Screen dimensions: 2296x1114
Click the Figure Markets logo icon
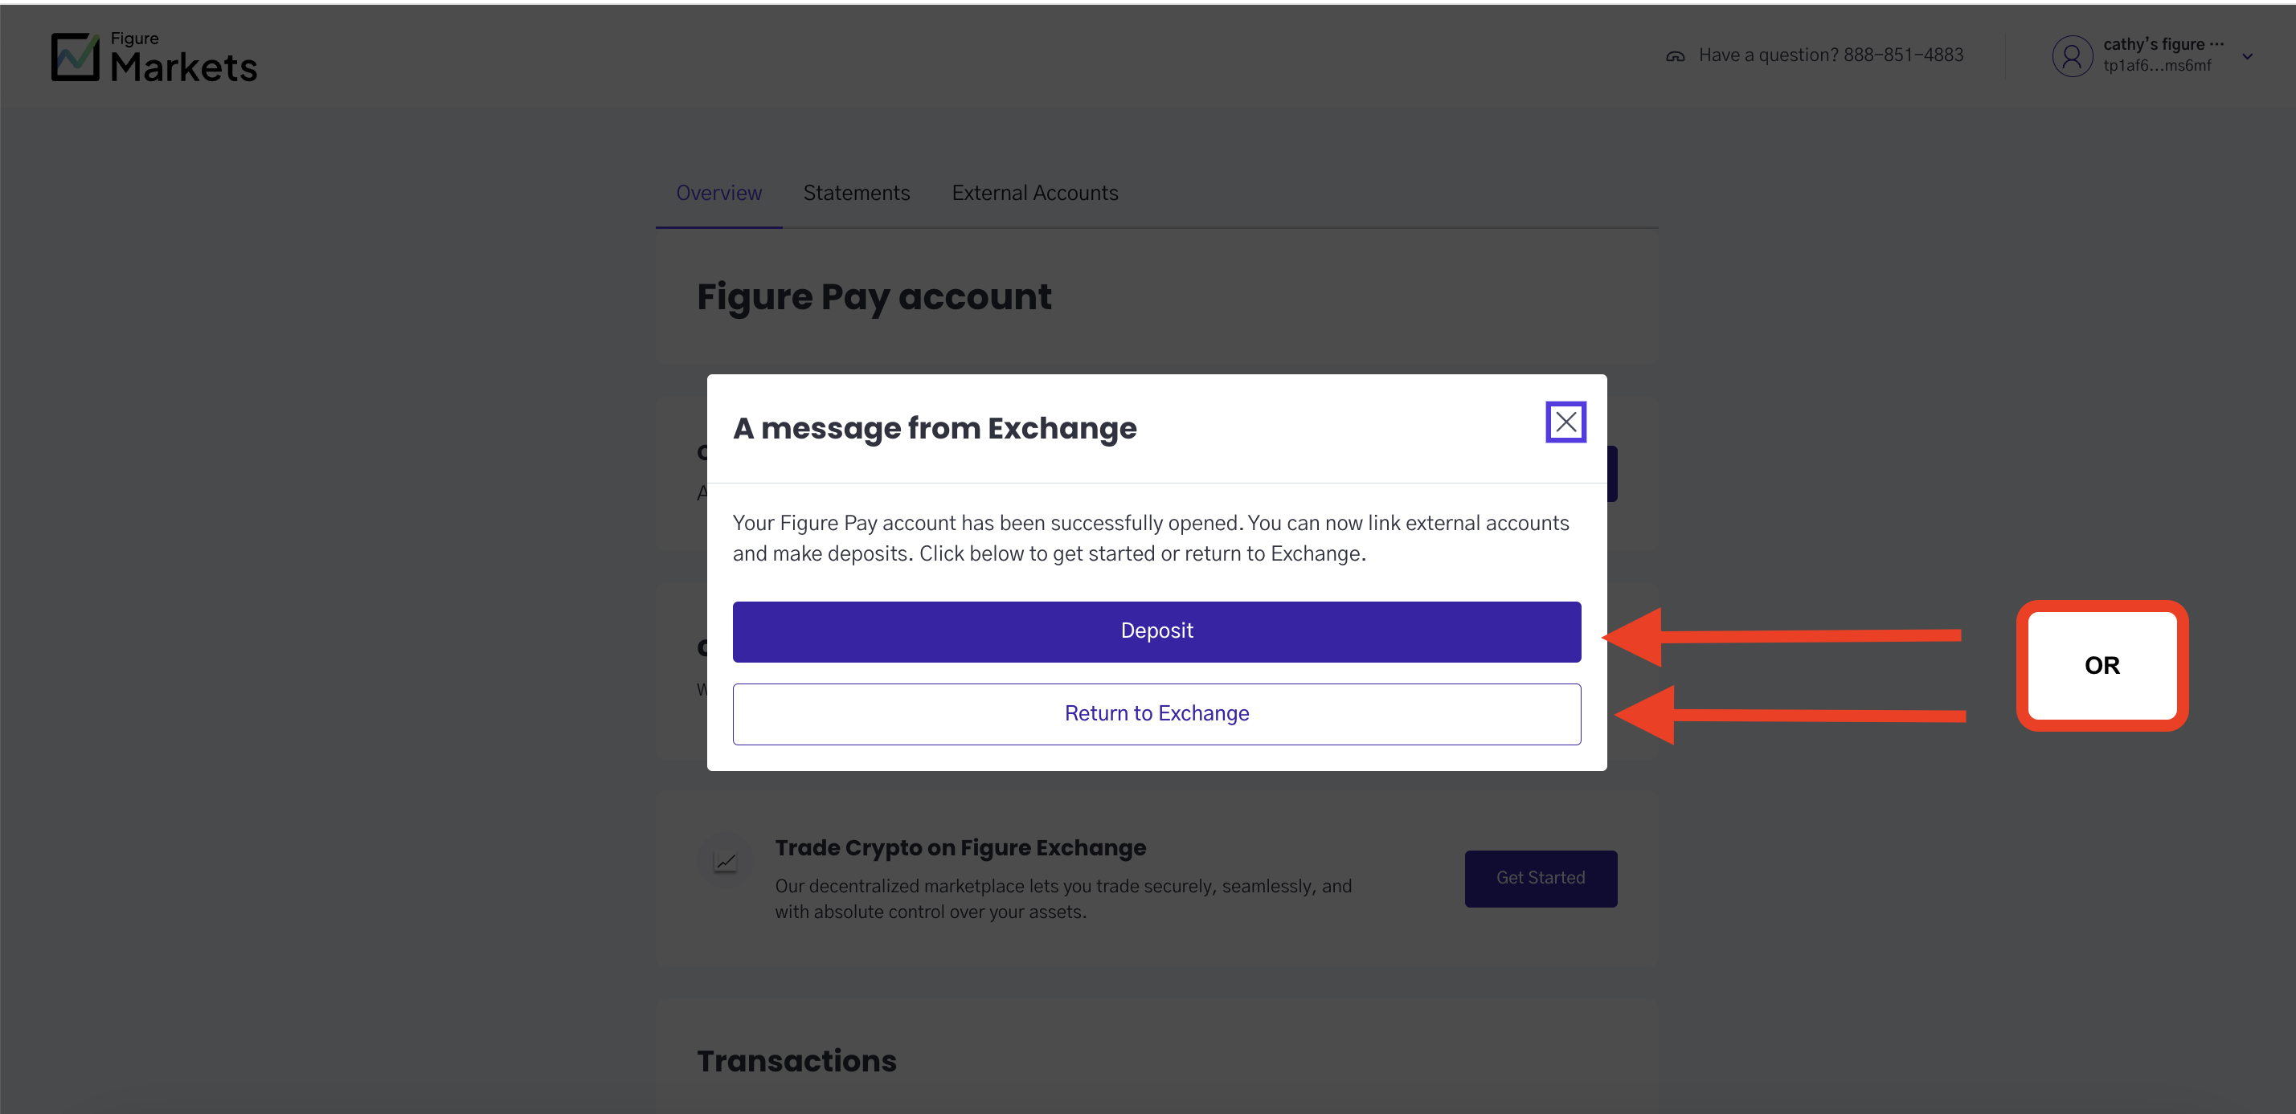pyautogui.click(x=75, y=57)
